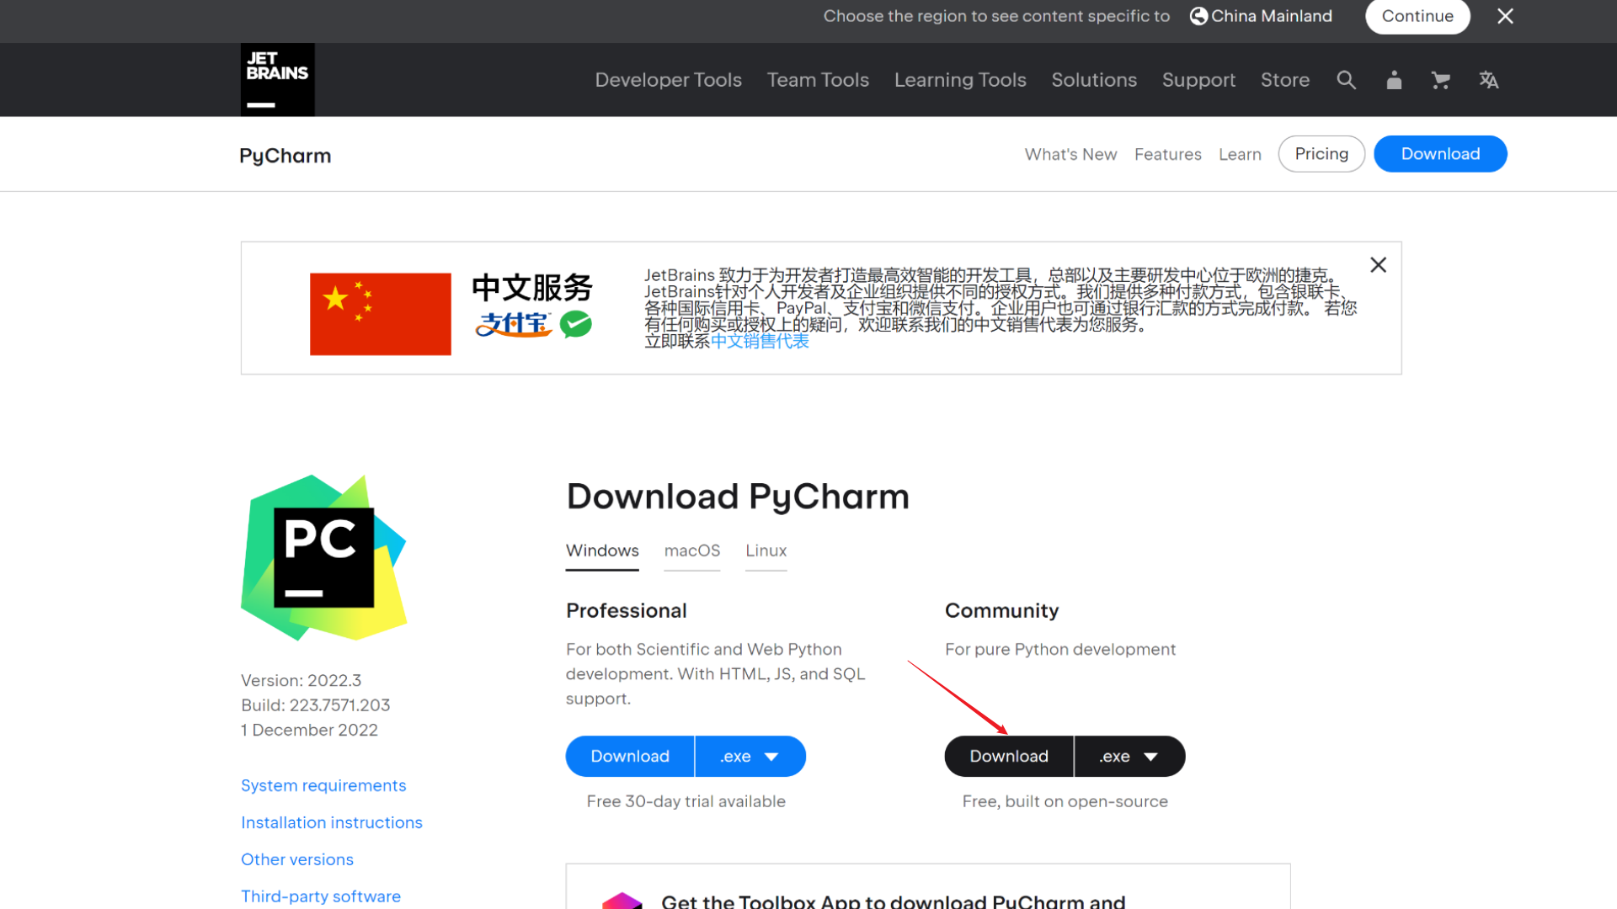Open the Developer Tools menu
The image size is (1617, 909).
click(x=668, y=80)
